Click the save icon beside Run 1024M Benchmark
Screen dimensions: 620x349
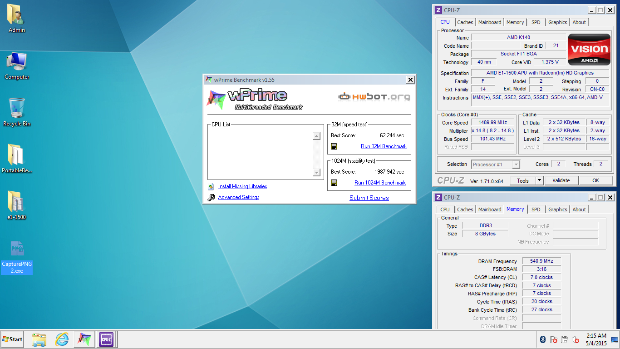click(334, 183)
